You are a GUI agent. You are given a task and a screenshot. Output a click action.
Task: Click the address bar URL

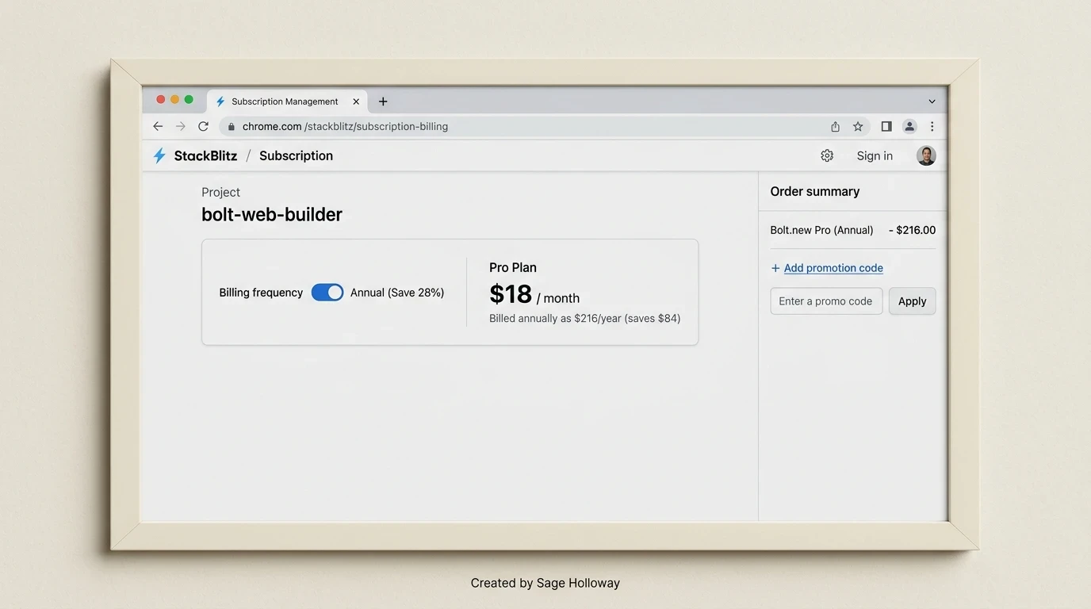(345, 126)
